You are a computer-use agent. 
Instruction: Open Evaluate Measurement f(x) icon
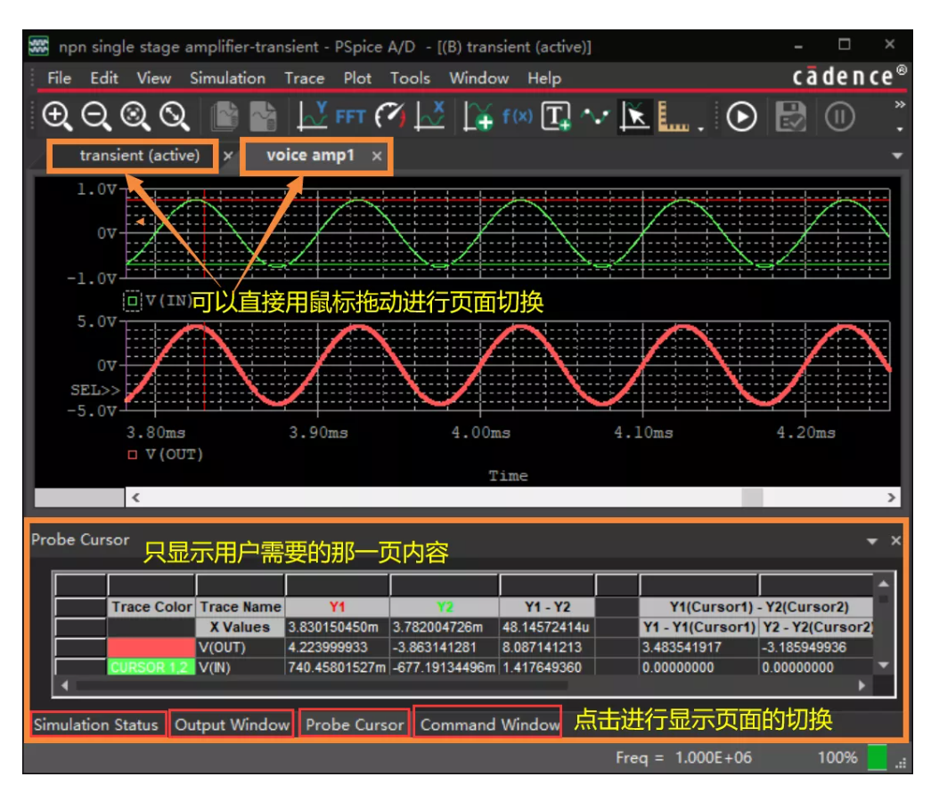(517, 116)
